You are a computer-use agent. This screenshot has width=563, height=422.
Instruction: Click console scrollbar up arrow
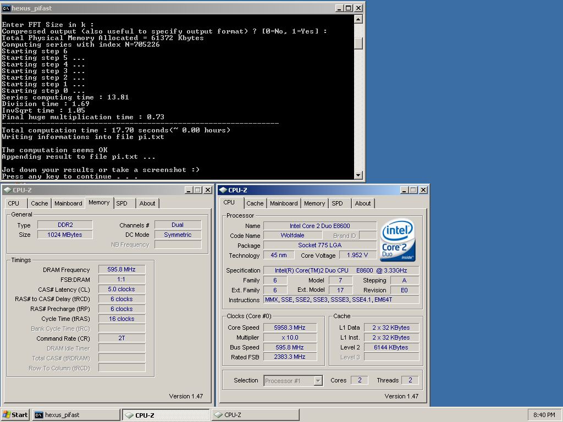[358, 19]
